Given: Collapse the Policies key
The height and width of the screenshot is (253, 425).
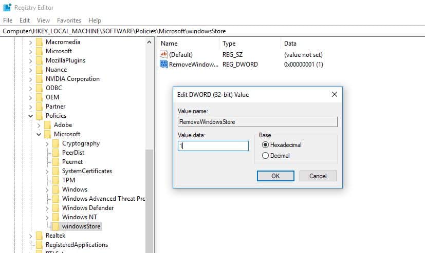Looking at the screenshot, I should pyautogui.click(x=31, y=116).
